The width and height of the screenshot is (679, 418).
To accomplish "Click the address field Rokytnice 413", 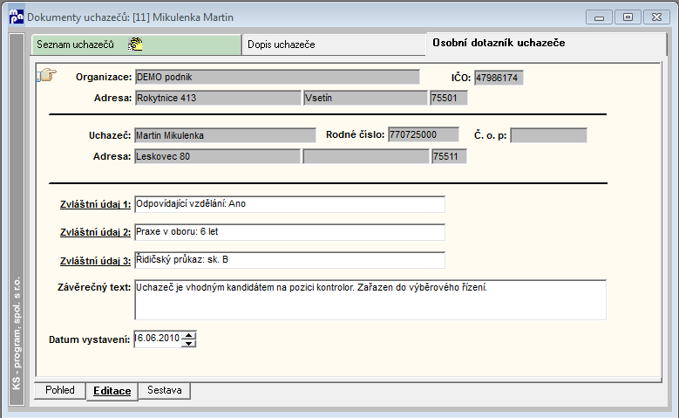I will 218,98.
